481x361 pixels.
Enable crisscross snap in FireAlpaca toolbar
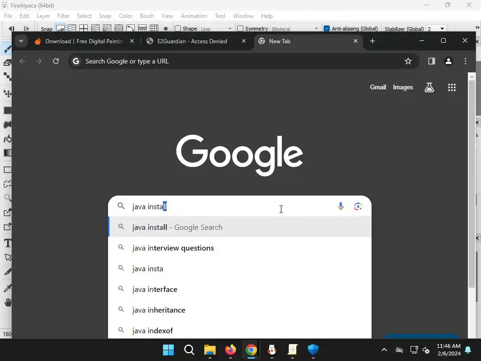(x=84, y=28)
